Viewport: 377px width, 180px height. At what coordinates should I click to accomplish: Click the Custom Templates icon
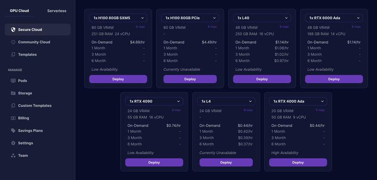13,106
